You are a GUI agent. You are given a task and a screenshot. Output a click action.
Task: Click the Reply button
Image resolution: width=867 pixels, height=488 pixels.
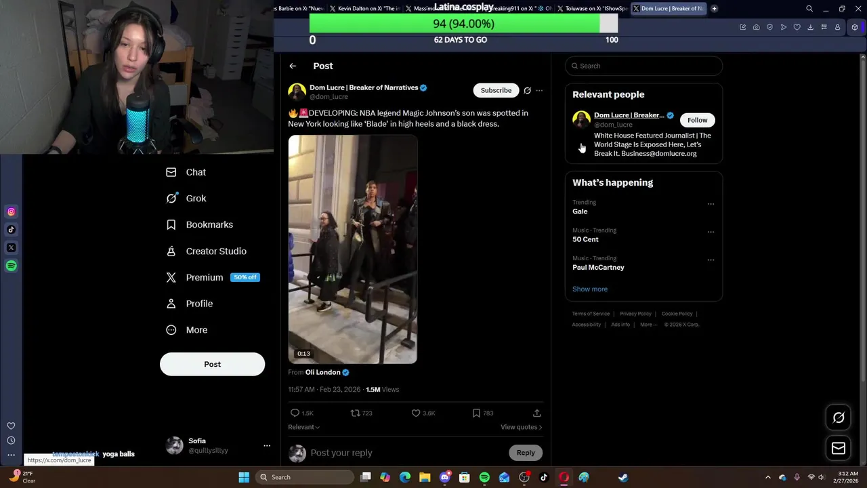tap(526, 453)
